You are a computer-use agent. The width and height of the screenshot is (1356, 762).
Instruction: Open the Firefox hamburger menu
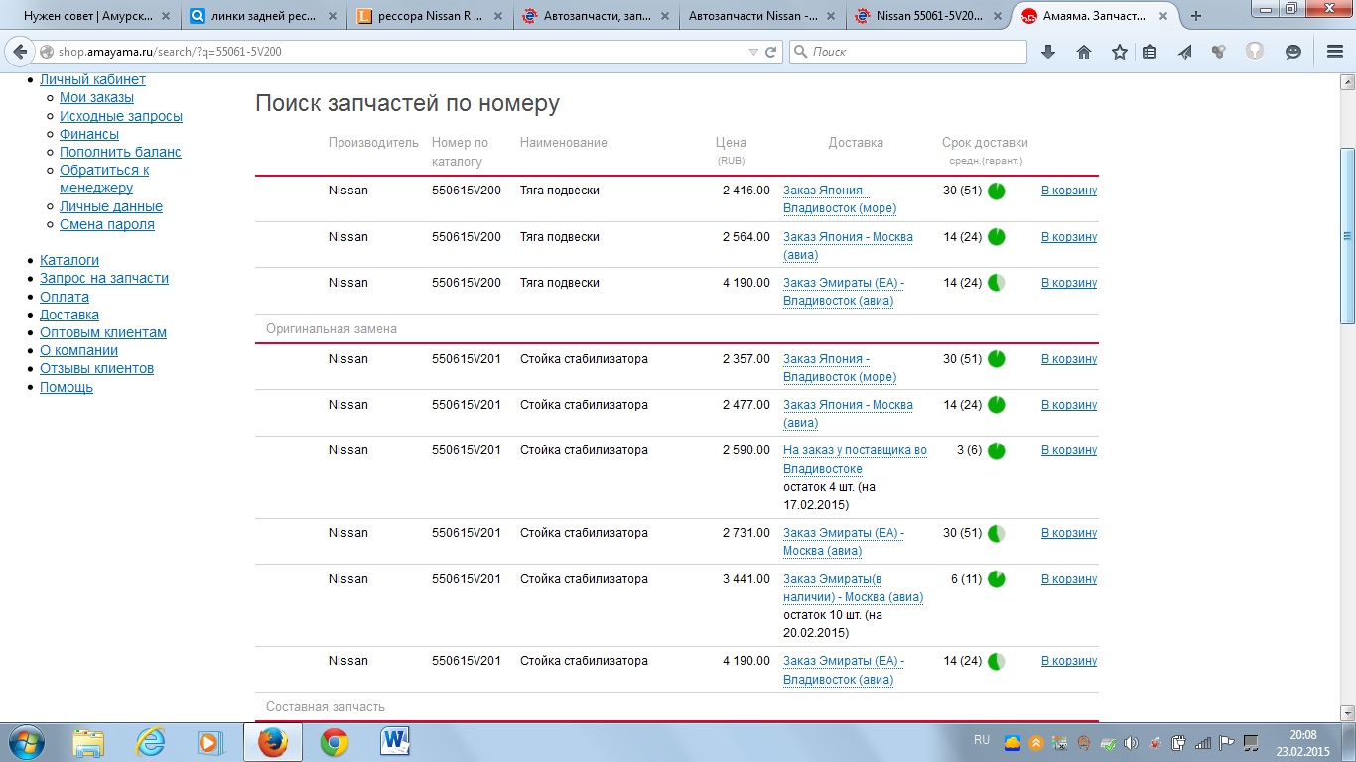[x=1334, y=52]
